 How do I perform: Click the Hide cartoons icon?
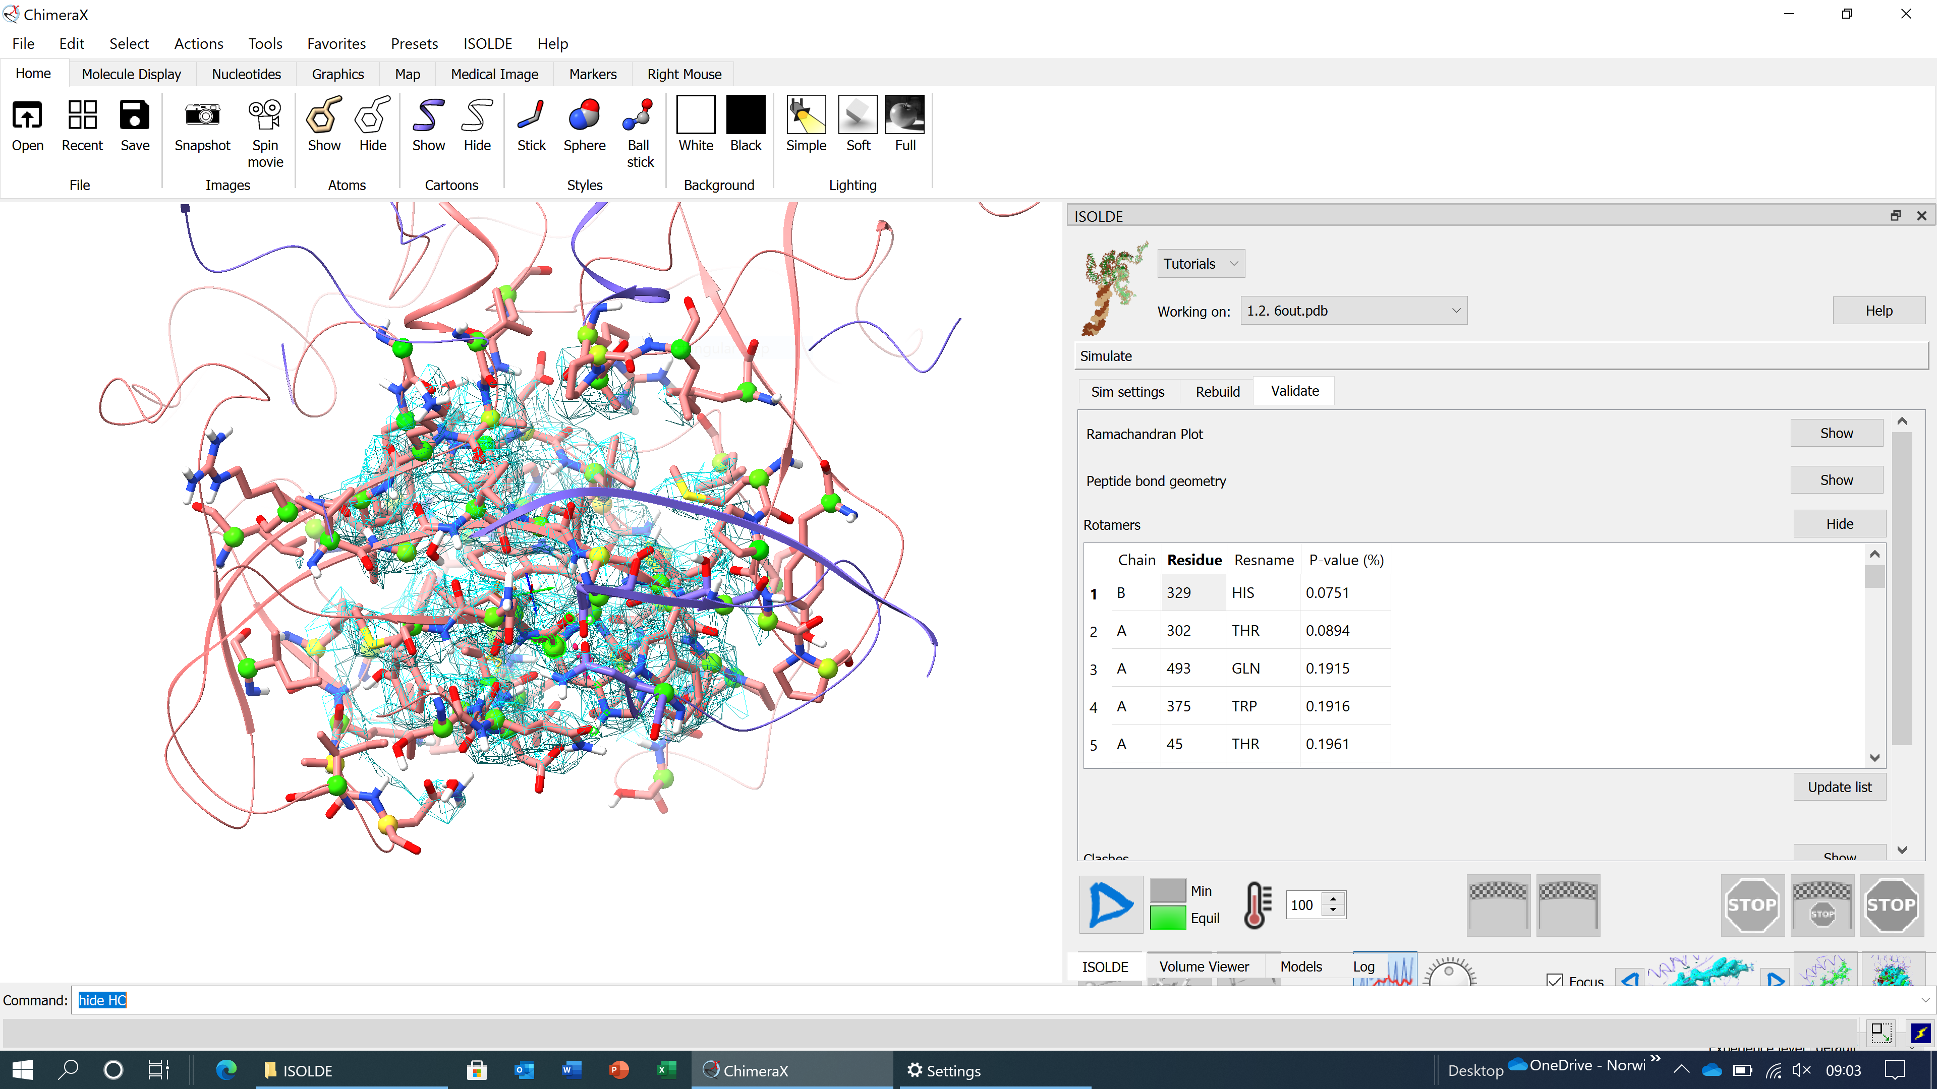click(477, 116)
